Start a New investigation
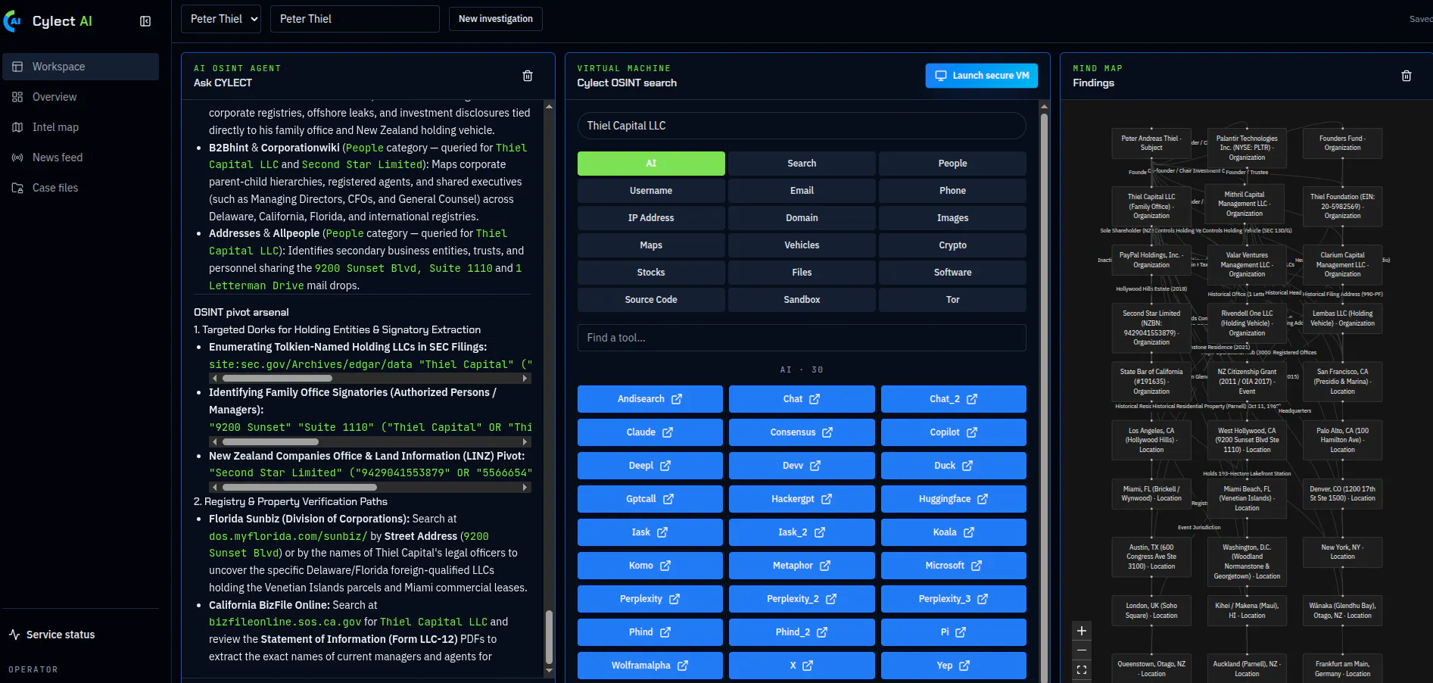1433x683 pixels. pos(496,19)
